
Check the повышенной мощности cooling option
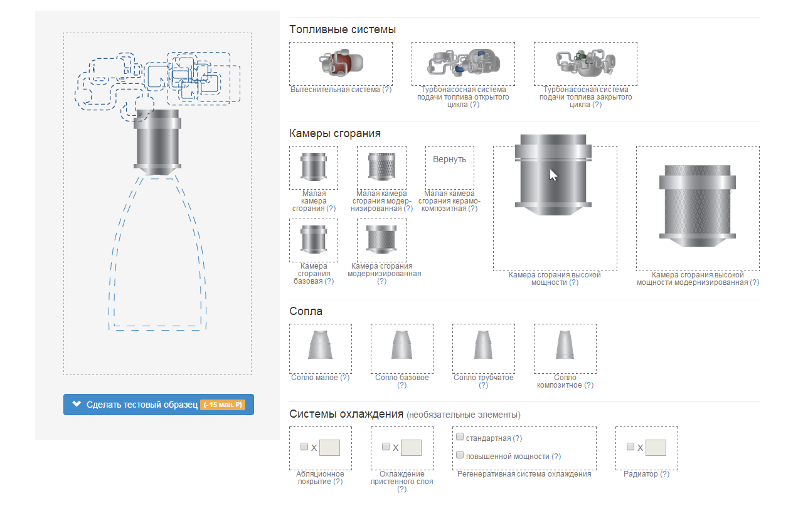point(460,455)
